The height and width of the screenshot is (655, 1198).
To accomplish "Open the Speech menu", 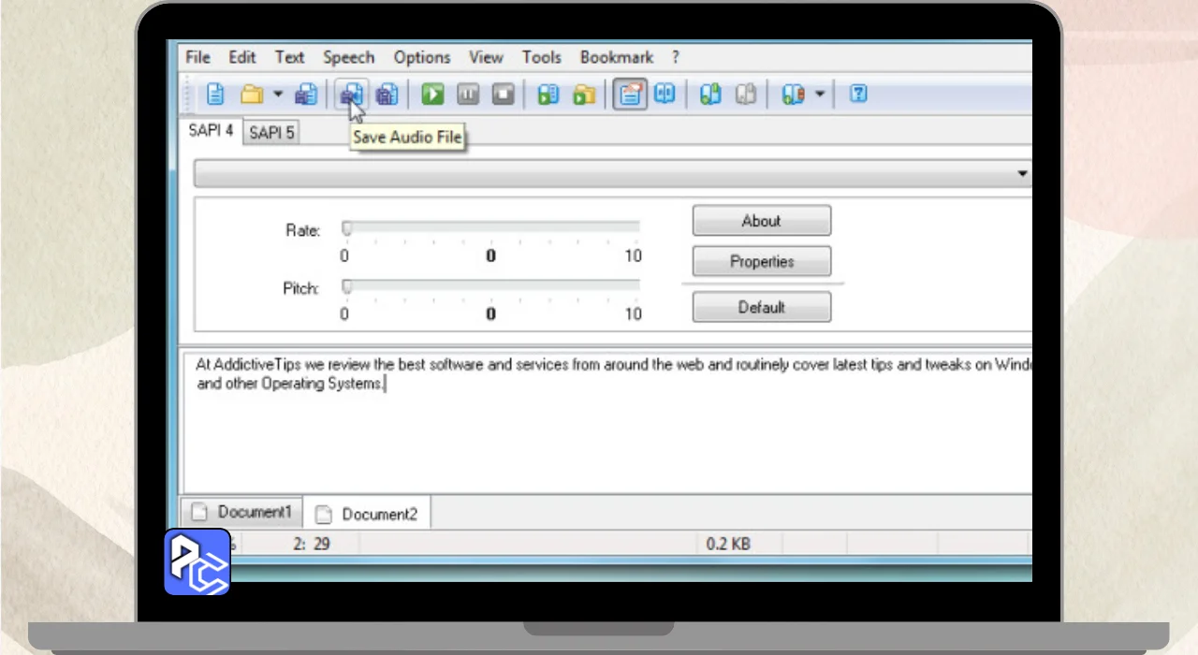I will click(x=348, y=57).
